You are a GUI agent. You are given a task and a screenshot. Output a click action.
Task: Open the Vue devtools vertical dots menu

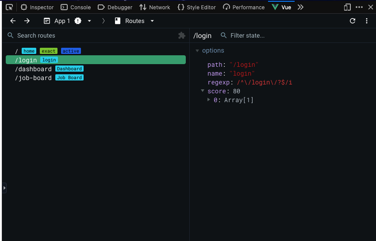tap(367, 21)
